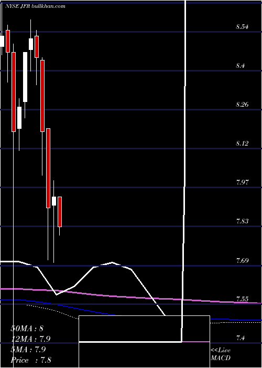Select the last red candlestick near 7.83
This screenshot has height=368, width=262.
(x=60, y=212)
